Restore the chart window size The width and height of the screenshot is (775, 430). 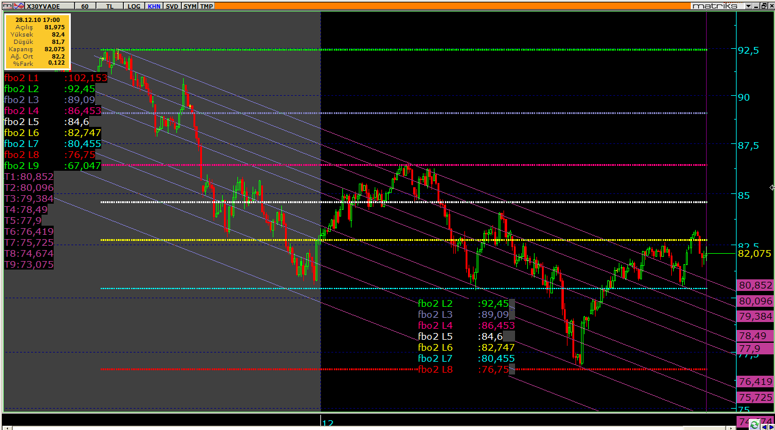(763, 5)
